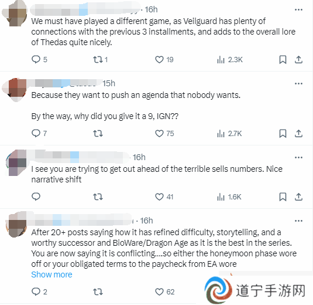Screen dimensions: 313x305
Task: Retweet the 'push an agenda' tweet
Action: click(x=98, y=134)
